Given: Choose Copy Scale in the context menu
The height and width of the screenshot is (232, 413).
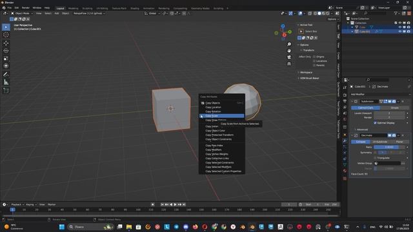Looking at the screenshot, I should pos(222,116).
